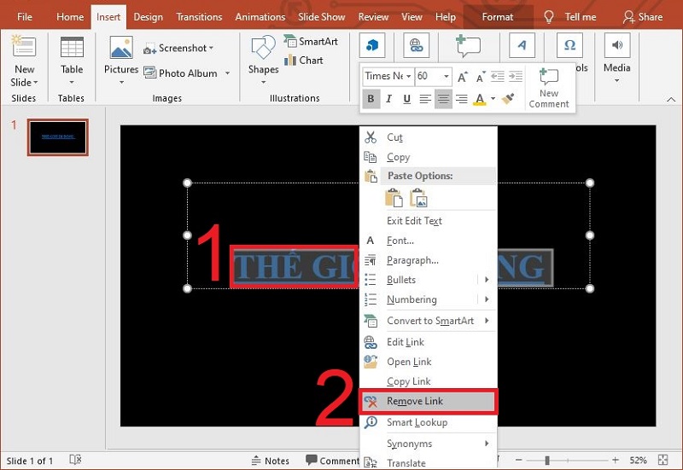
Task: Expand the Photo Album dropdown arrow
Action: [x=227, y=73]
